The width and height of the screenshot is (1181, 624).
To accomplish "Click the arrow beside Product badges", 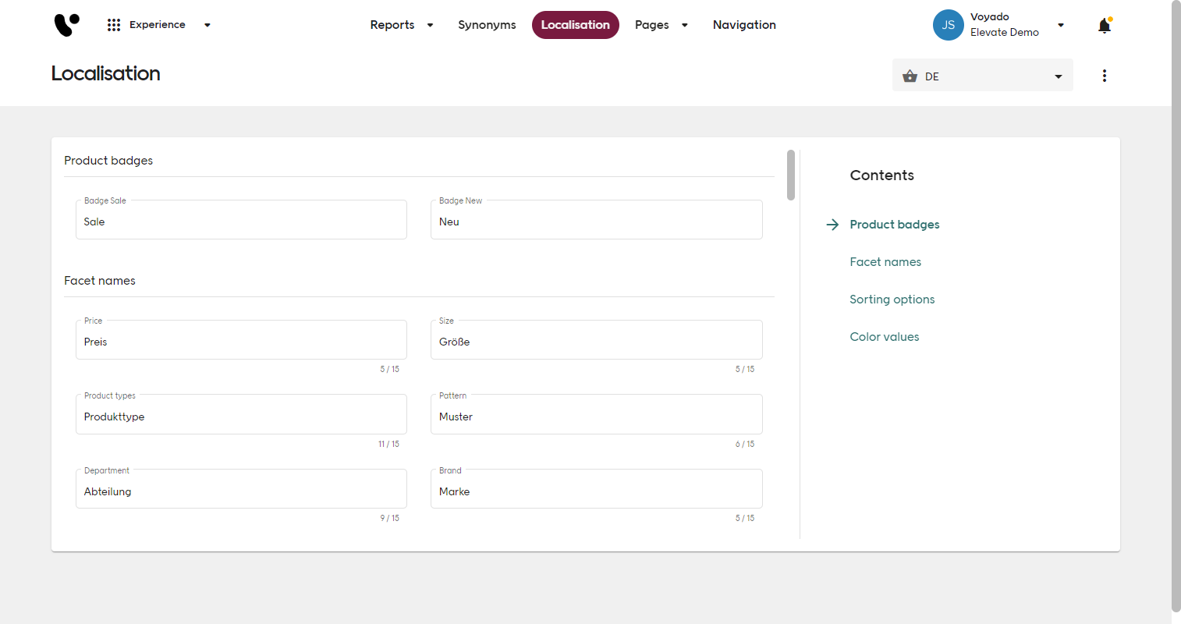I will pos(833,225).
